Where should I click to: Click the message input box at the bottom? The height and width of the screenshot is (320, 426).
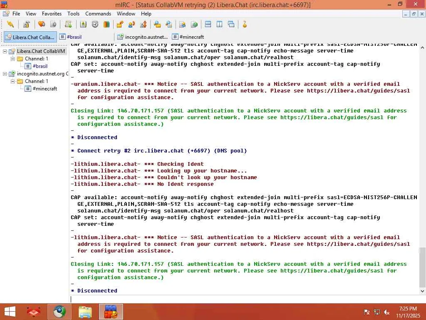point(245,299)
